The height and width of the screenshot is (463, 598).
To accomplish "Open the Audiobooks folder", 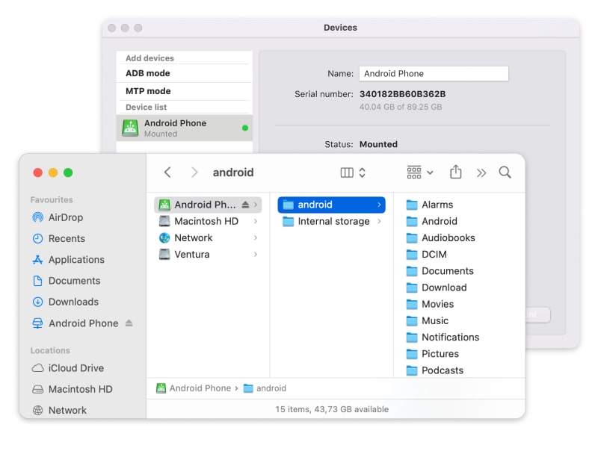I will pyautogui.click(x=440, y=237).
